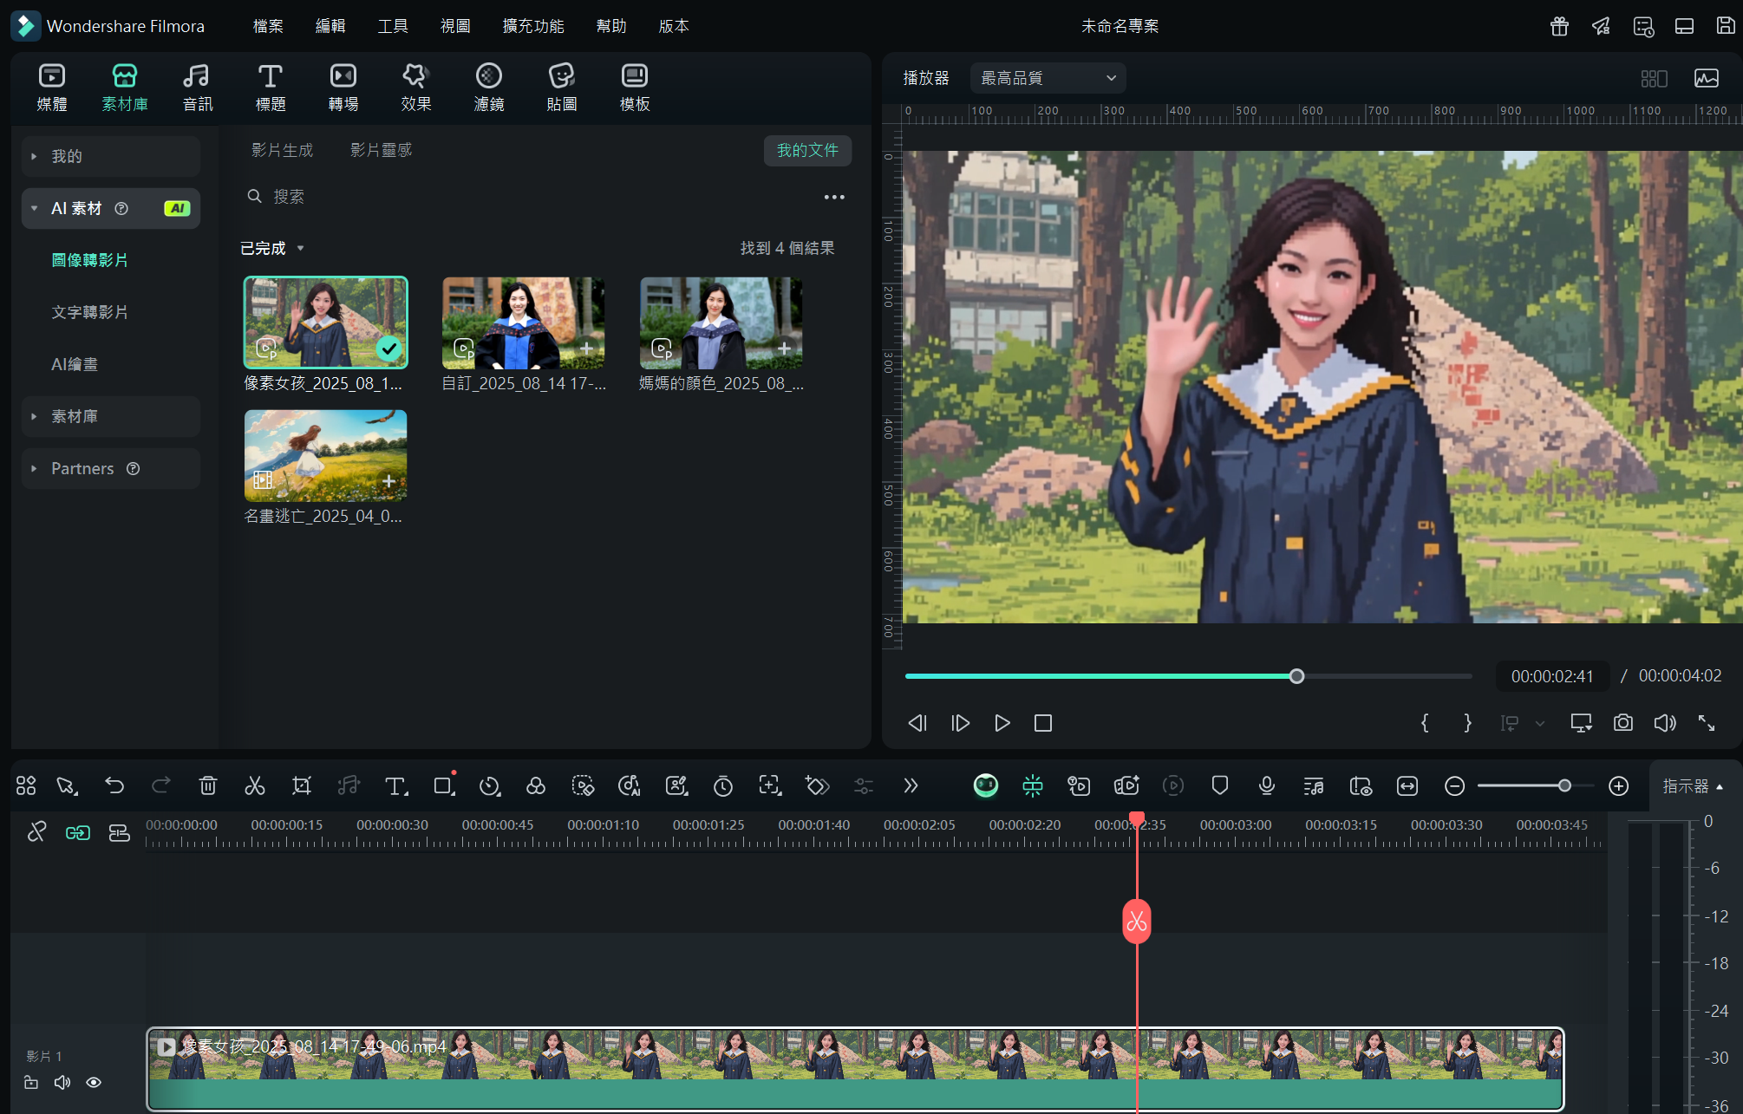Viewport: 1743px width, 1114px height.
Task: Enter fullscreen preview with expand arrows
Action: click(x=1707, y=723)
